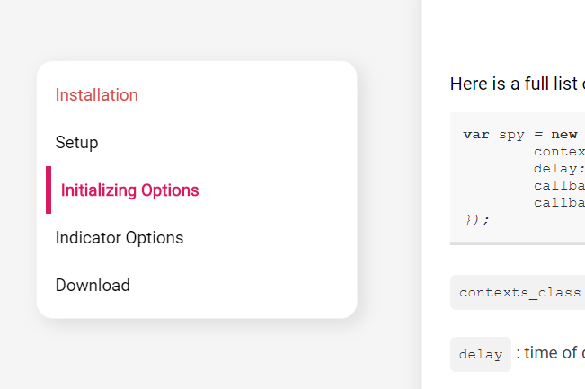Click the second 'callba' code line
The height and width of the screenshot is (389, 585).
click(x=559, y=202)
